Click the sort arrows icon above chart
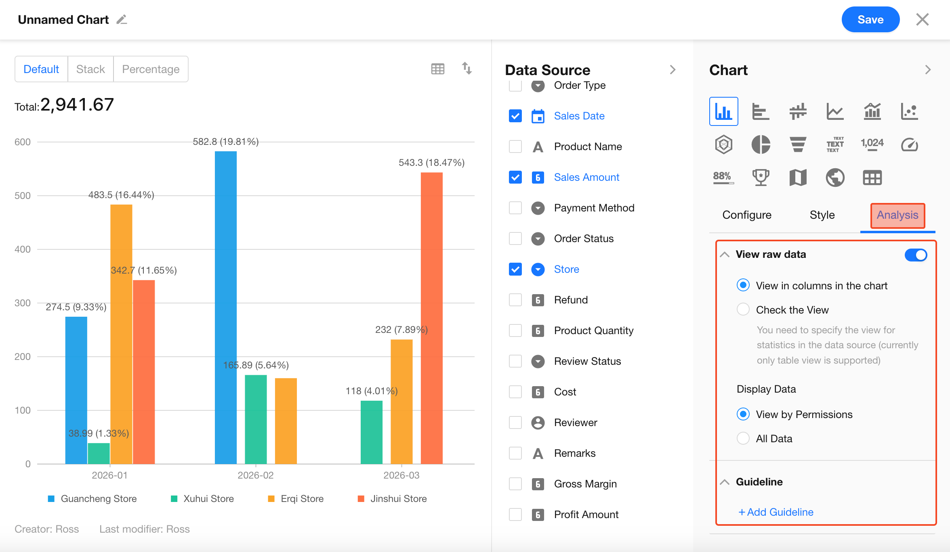 coord(467,69)
